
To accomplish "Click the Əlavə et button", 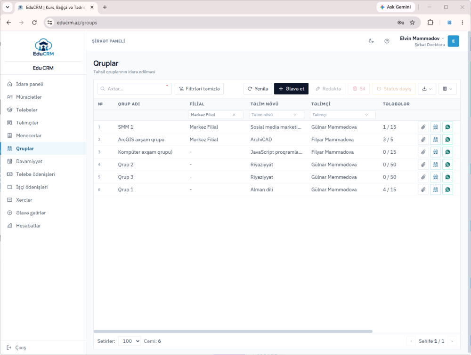I will tap(292, 89).
